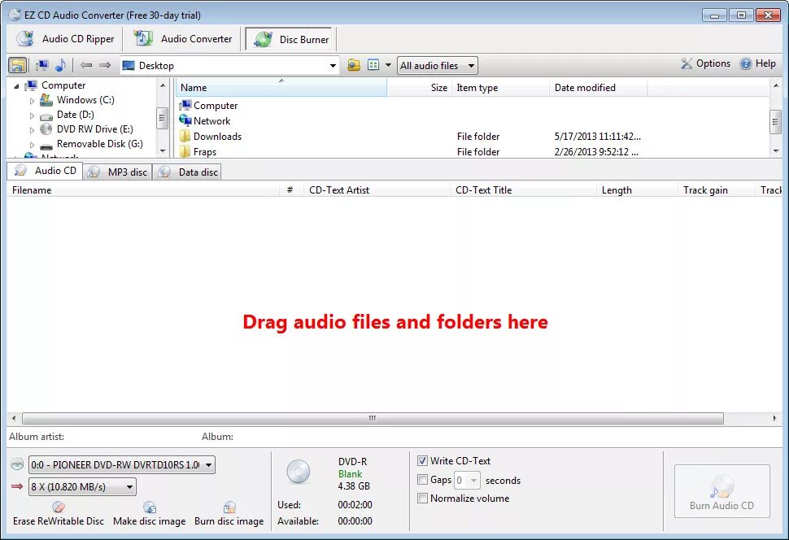This screenshot has width=789, height=540.
Task: Click the Filename column header
Action: pyautogui.click(x=143, y=189)
